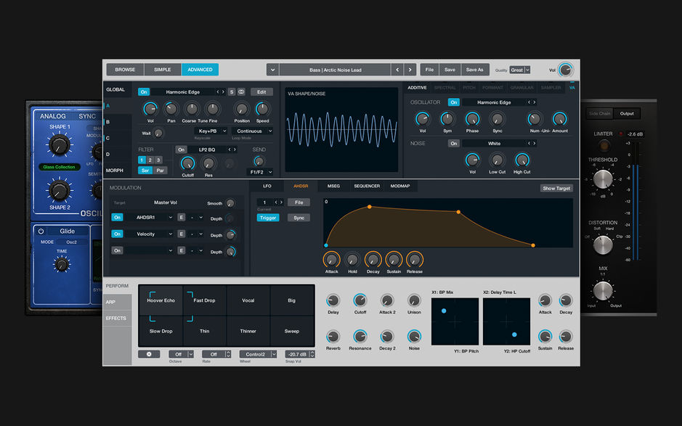682x426 pixels.
Task: Toggle the Noise section On switch
Action: point(454,143)
